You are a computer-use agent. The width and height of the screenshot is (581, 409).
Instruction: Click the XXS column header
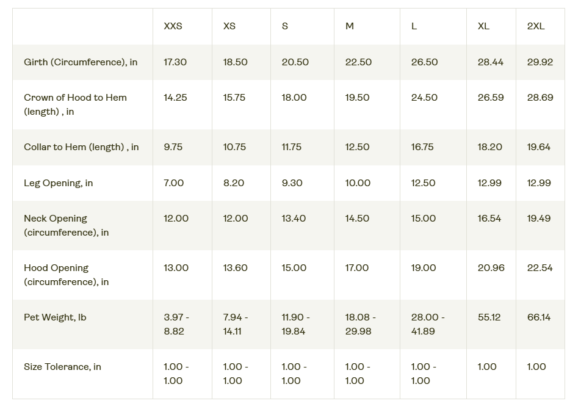[173, 26]
